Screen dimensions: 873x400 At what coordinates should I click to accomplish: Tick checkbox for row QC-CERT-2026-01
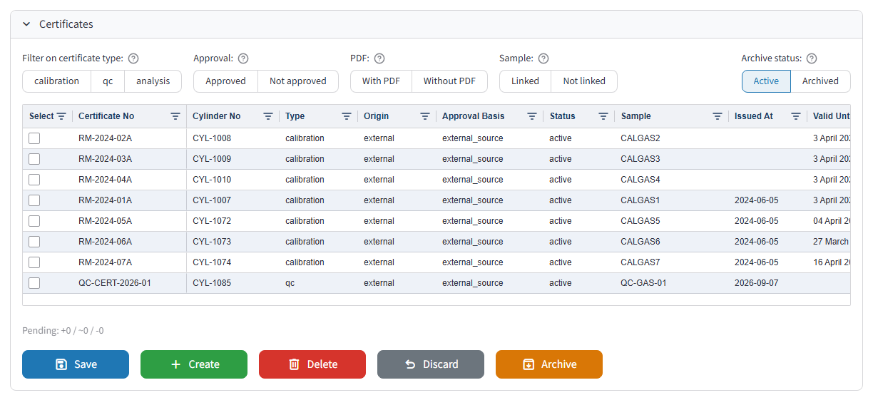34,283
